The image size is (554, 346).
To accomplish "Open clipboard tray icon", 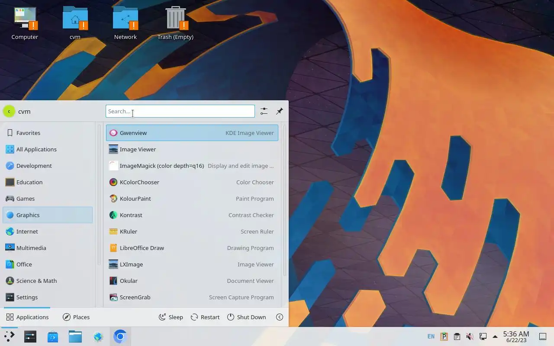I will coord(457,336).
